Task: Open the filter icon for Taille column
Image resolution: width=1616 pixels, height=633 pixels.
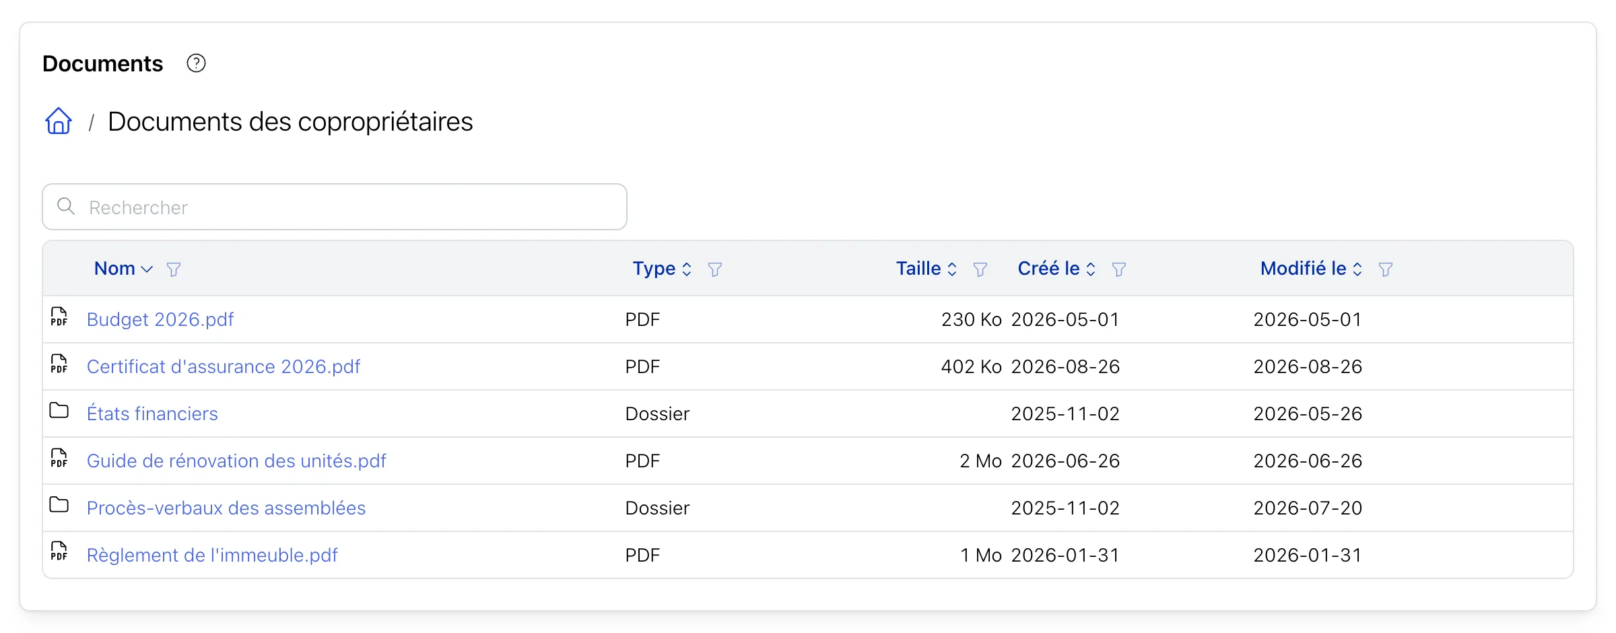Action: click(x=980, y=269)
